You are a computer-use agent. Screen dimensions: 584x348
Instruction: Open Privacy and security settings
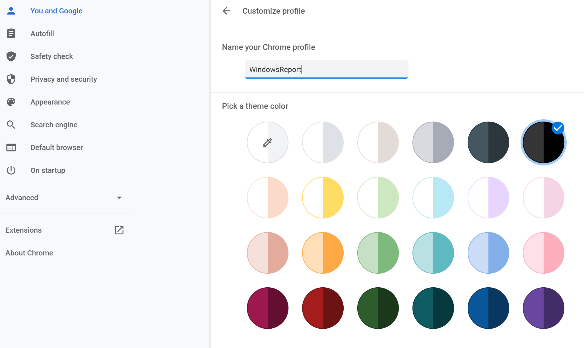[64, 79]
